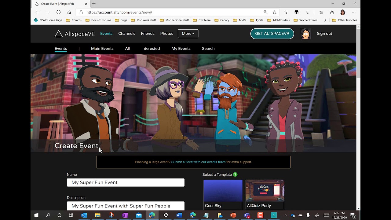Open the Edge profile picture
Image resolution: width=391 pixels, height=220 pixels.
(343, 12)
